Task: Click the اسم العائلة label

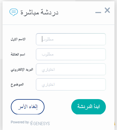Action: tap(18, 54)
